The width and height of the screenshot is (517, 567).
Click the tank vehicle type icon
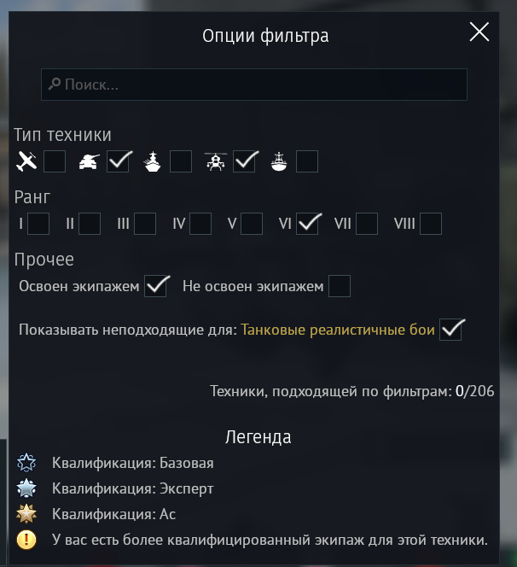[89, 161]
